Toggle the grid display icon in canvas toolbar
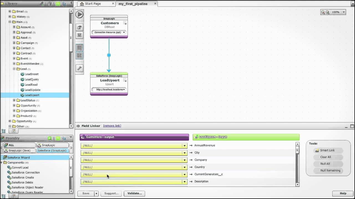 point(79,48)
